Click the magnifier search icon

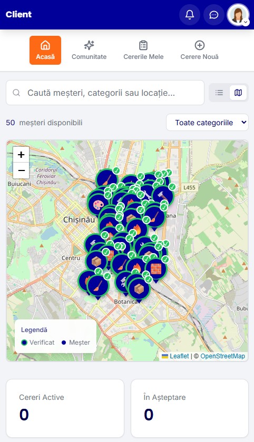pyautogui.click(x=16, y=93)
